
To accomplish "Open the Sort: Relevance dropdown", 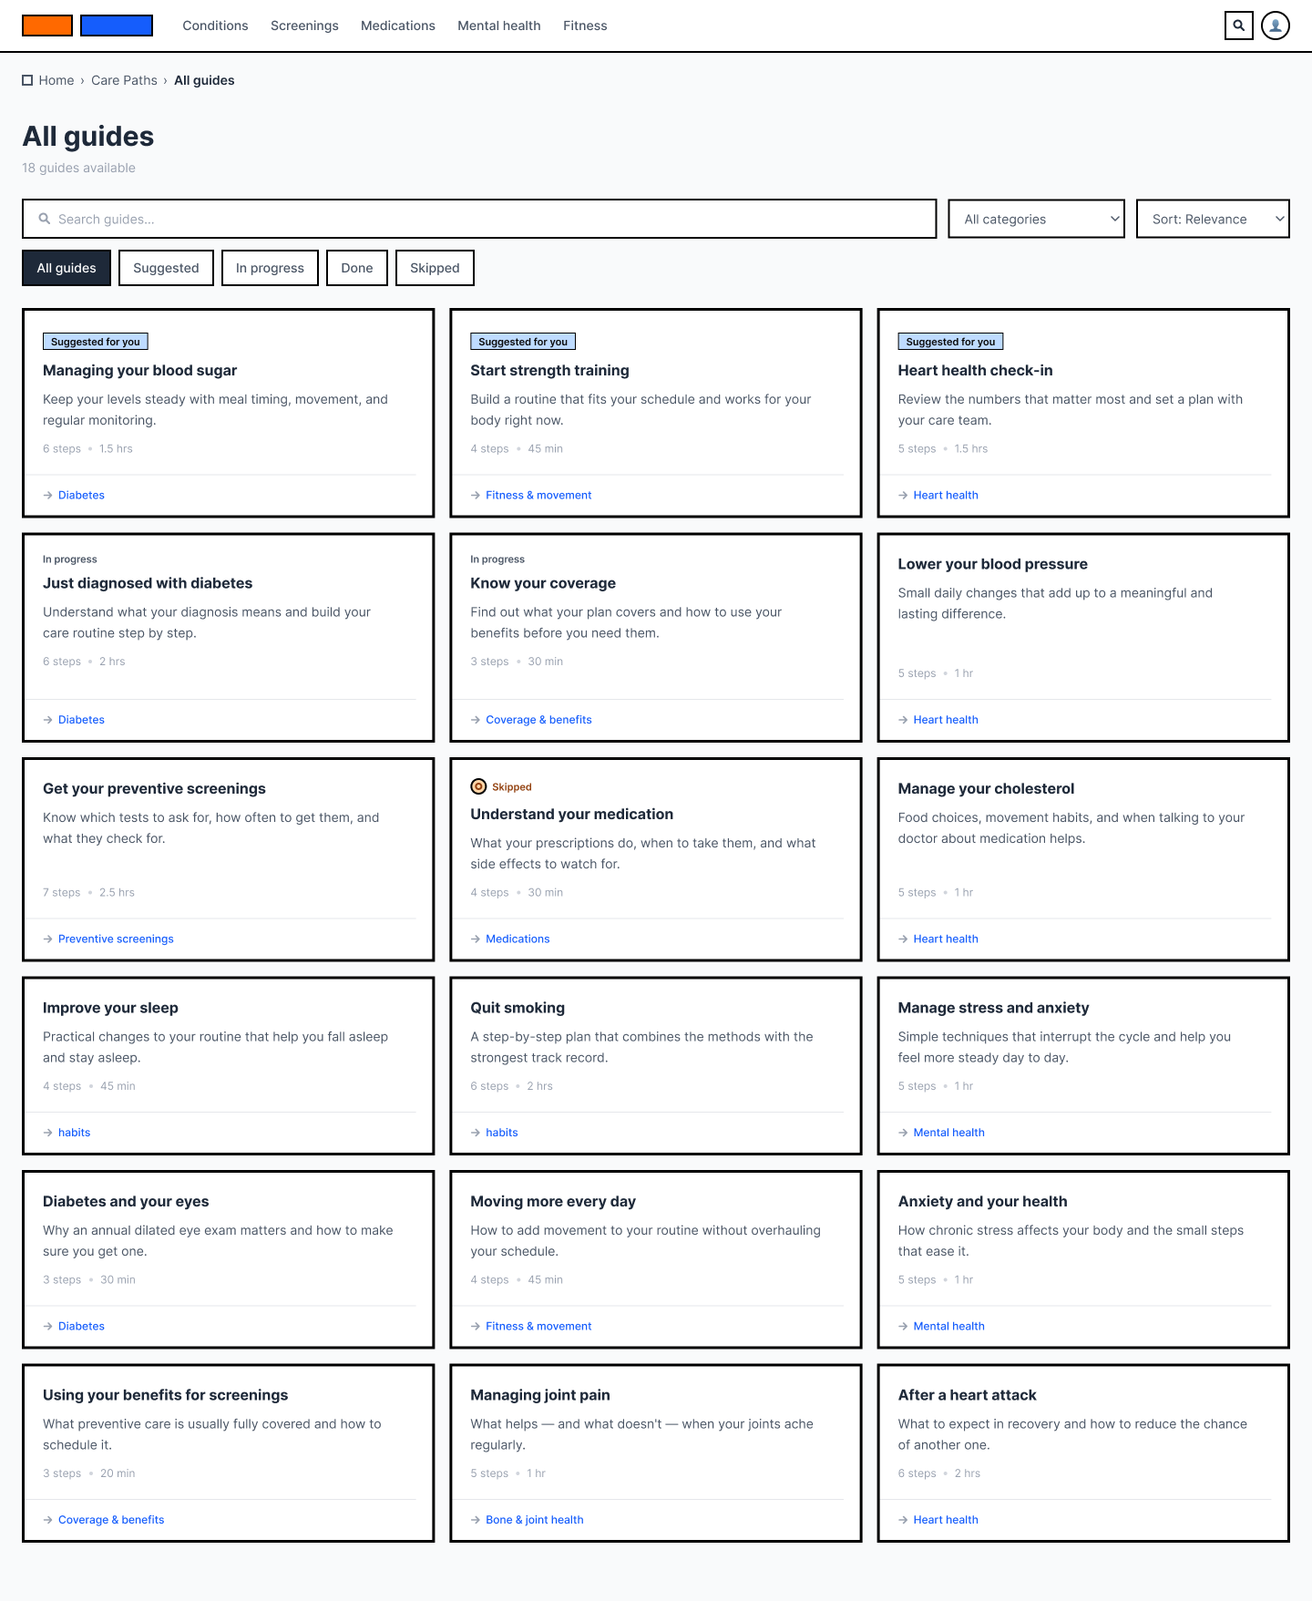I will [1213, 219].
